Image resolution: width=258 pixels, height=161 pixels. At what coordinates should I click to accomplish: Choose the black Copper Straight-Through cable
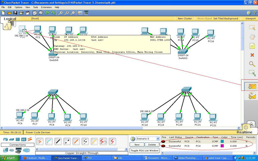tap(58, 141)
